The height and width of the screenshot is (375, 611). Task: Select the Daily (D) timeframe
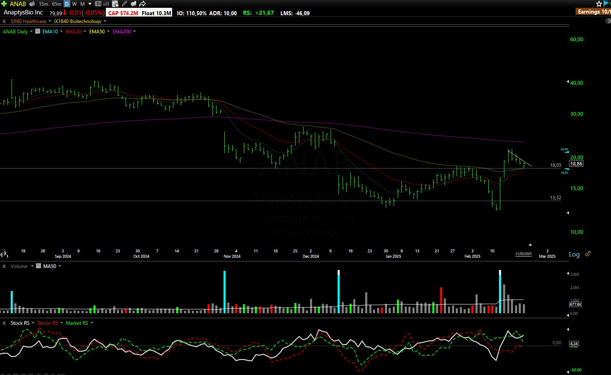67,4
